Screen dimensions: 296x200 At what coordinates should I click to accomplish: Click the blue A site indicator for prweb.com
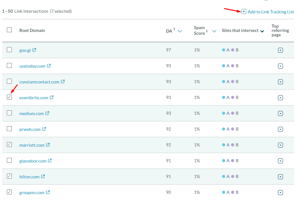(x=224, y=129)
